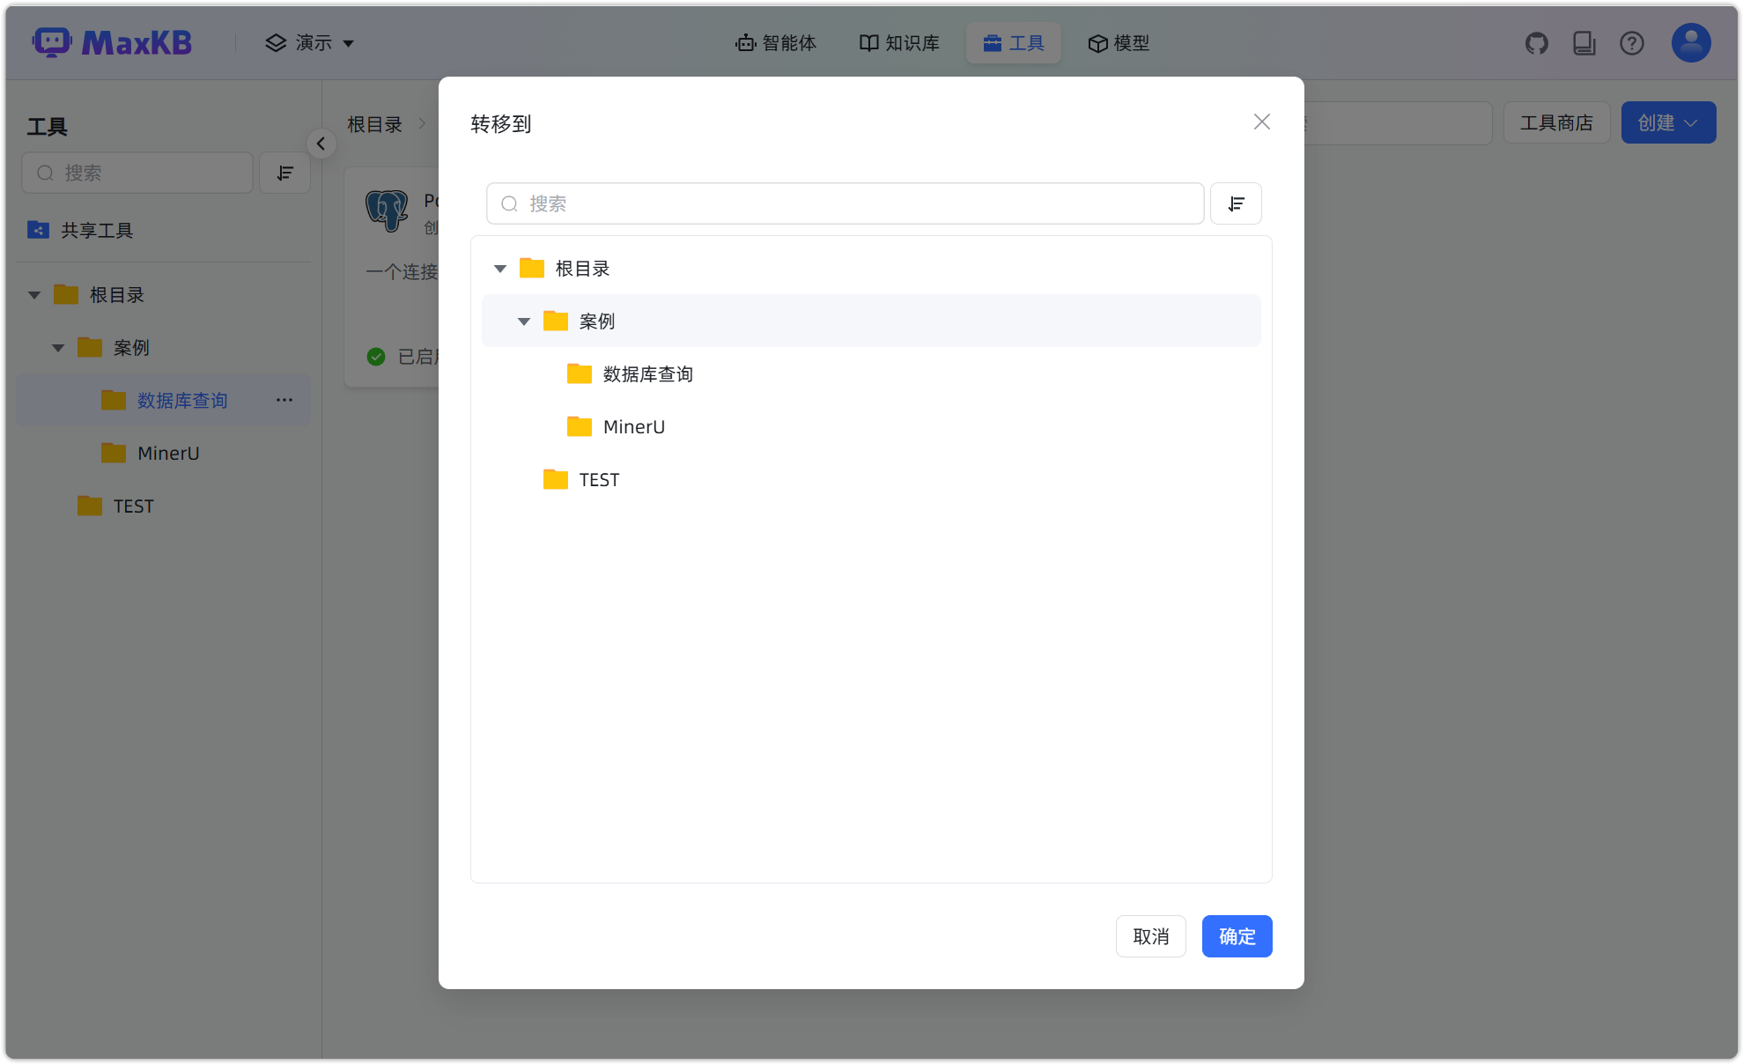Click the sort icon in the left sidebar
This screenshot has width=1743, height=1064.
click(284, 173)
